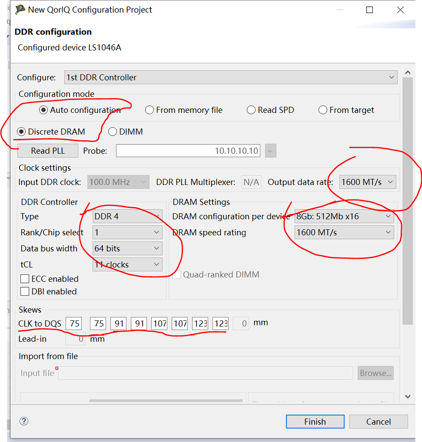The width and height of the screenshot is (422, 442).
Task: Click the Skews group label
Action: click(30, 310)
